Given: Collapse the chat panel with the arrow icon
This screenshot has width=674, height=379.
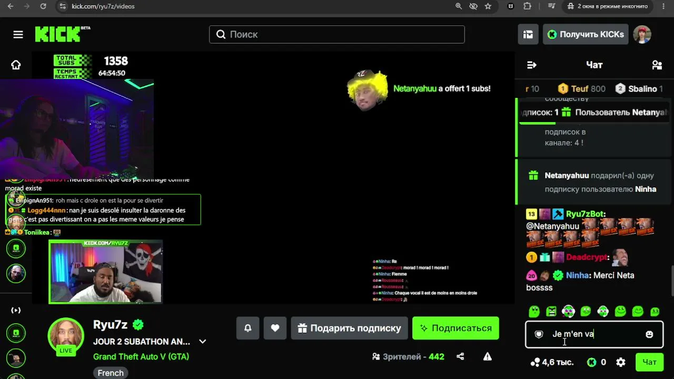Looking at the screenshot, I should 531,65.
